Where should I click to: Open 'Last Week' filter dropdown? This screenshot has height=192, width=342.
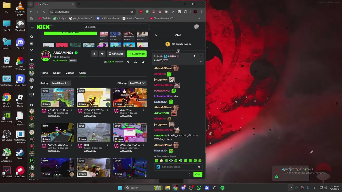click(137, 83)
